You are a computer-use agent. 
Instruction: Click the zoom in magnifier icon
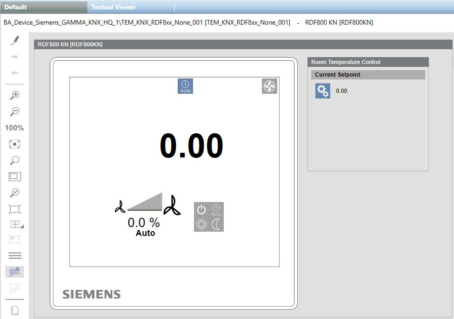14,95
